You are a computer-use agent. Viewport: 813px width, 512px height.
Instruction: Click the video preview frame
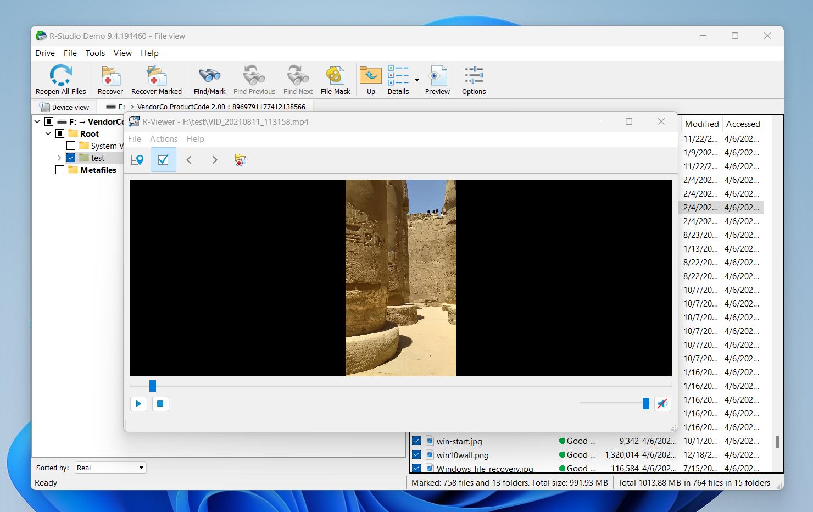pyautogui.click(x=400, y=278)
